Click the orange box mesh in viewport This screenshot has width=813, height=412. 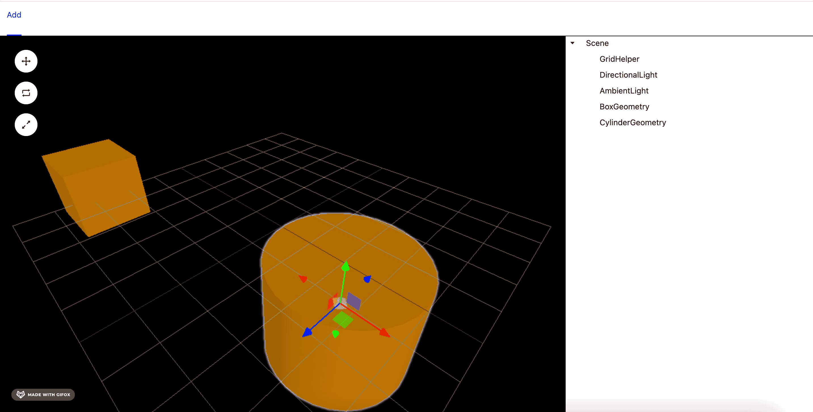(96, 188)
